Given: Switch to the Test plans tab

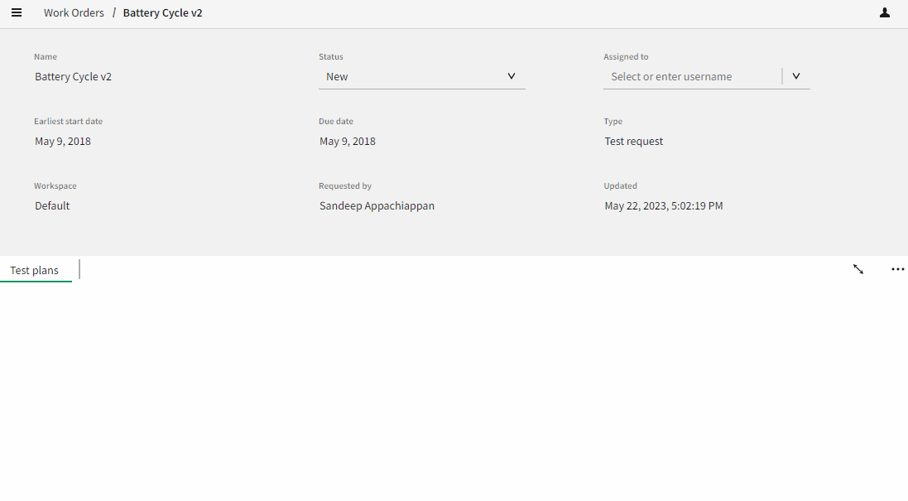Looking at the screenshot, I should coord(34,270).
